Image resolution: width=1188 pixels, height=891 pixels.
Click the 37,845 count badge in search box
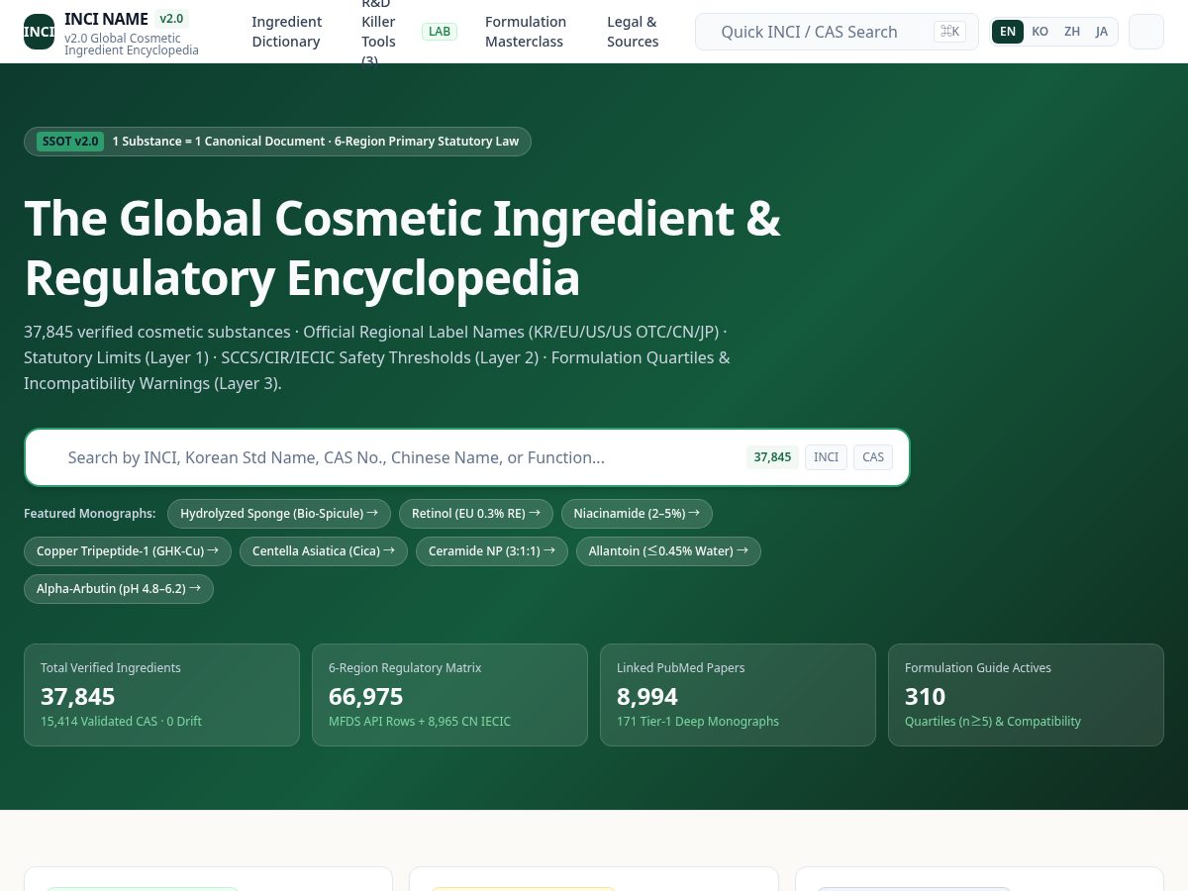[x=772, y=457]
